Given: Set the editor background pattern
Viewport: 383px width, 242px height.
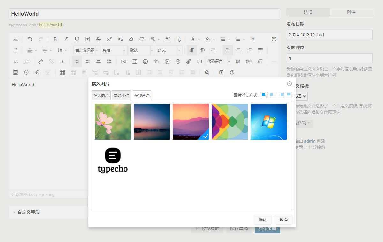Looking at the screenshot, I should [249, 62].
